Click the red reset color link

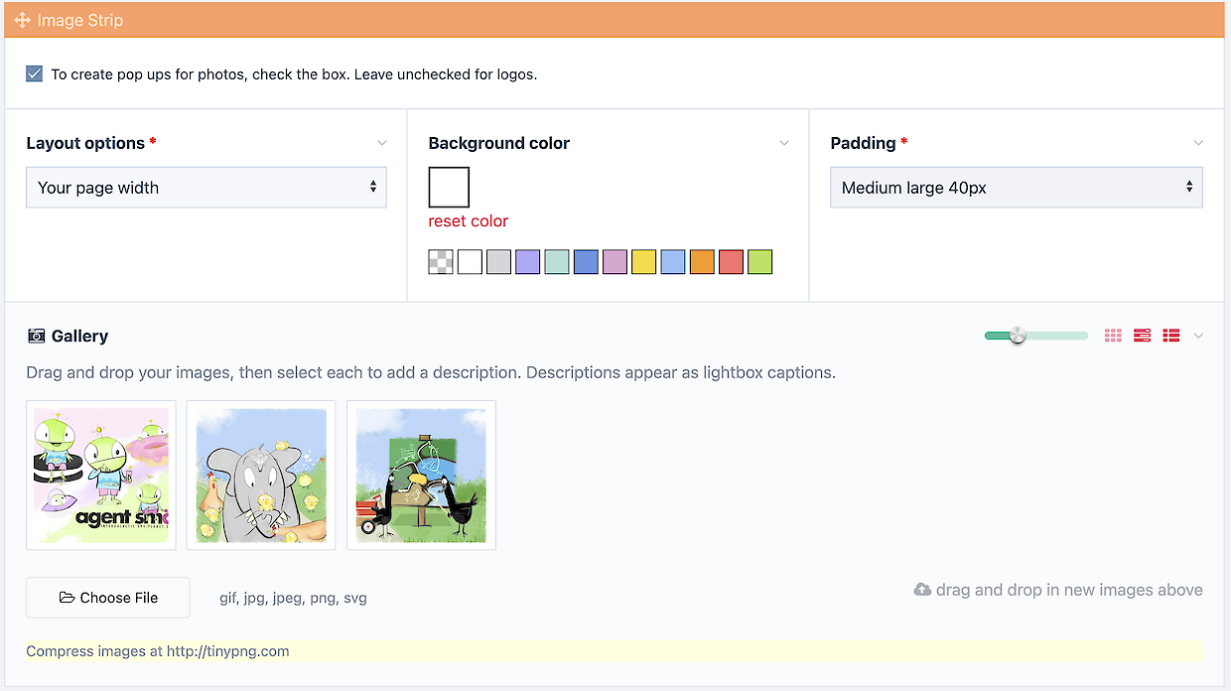(x=468, y=221)
